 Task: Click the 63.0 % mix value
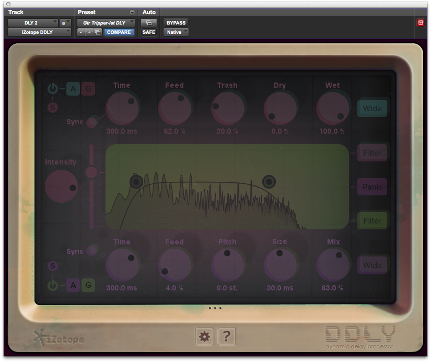tap(332, 288)
